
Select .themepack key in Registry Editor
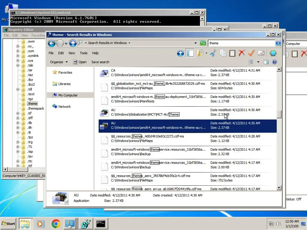[x=36, y=108]
